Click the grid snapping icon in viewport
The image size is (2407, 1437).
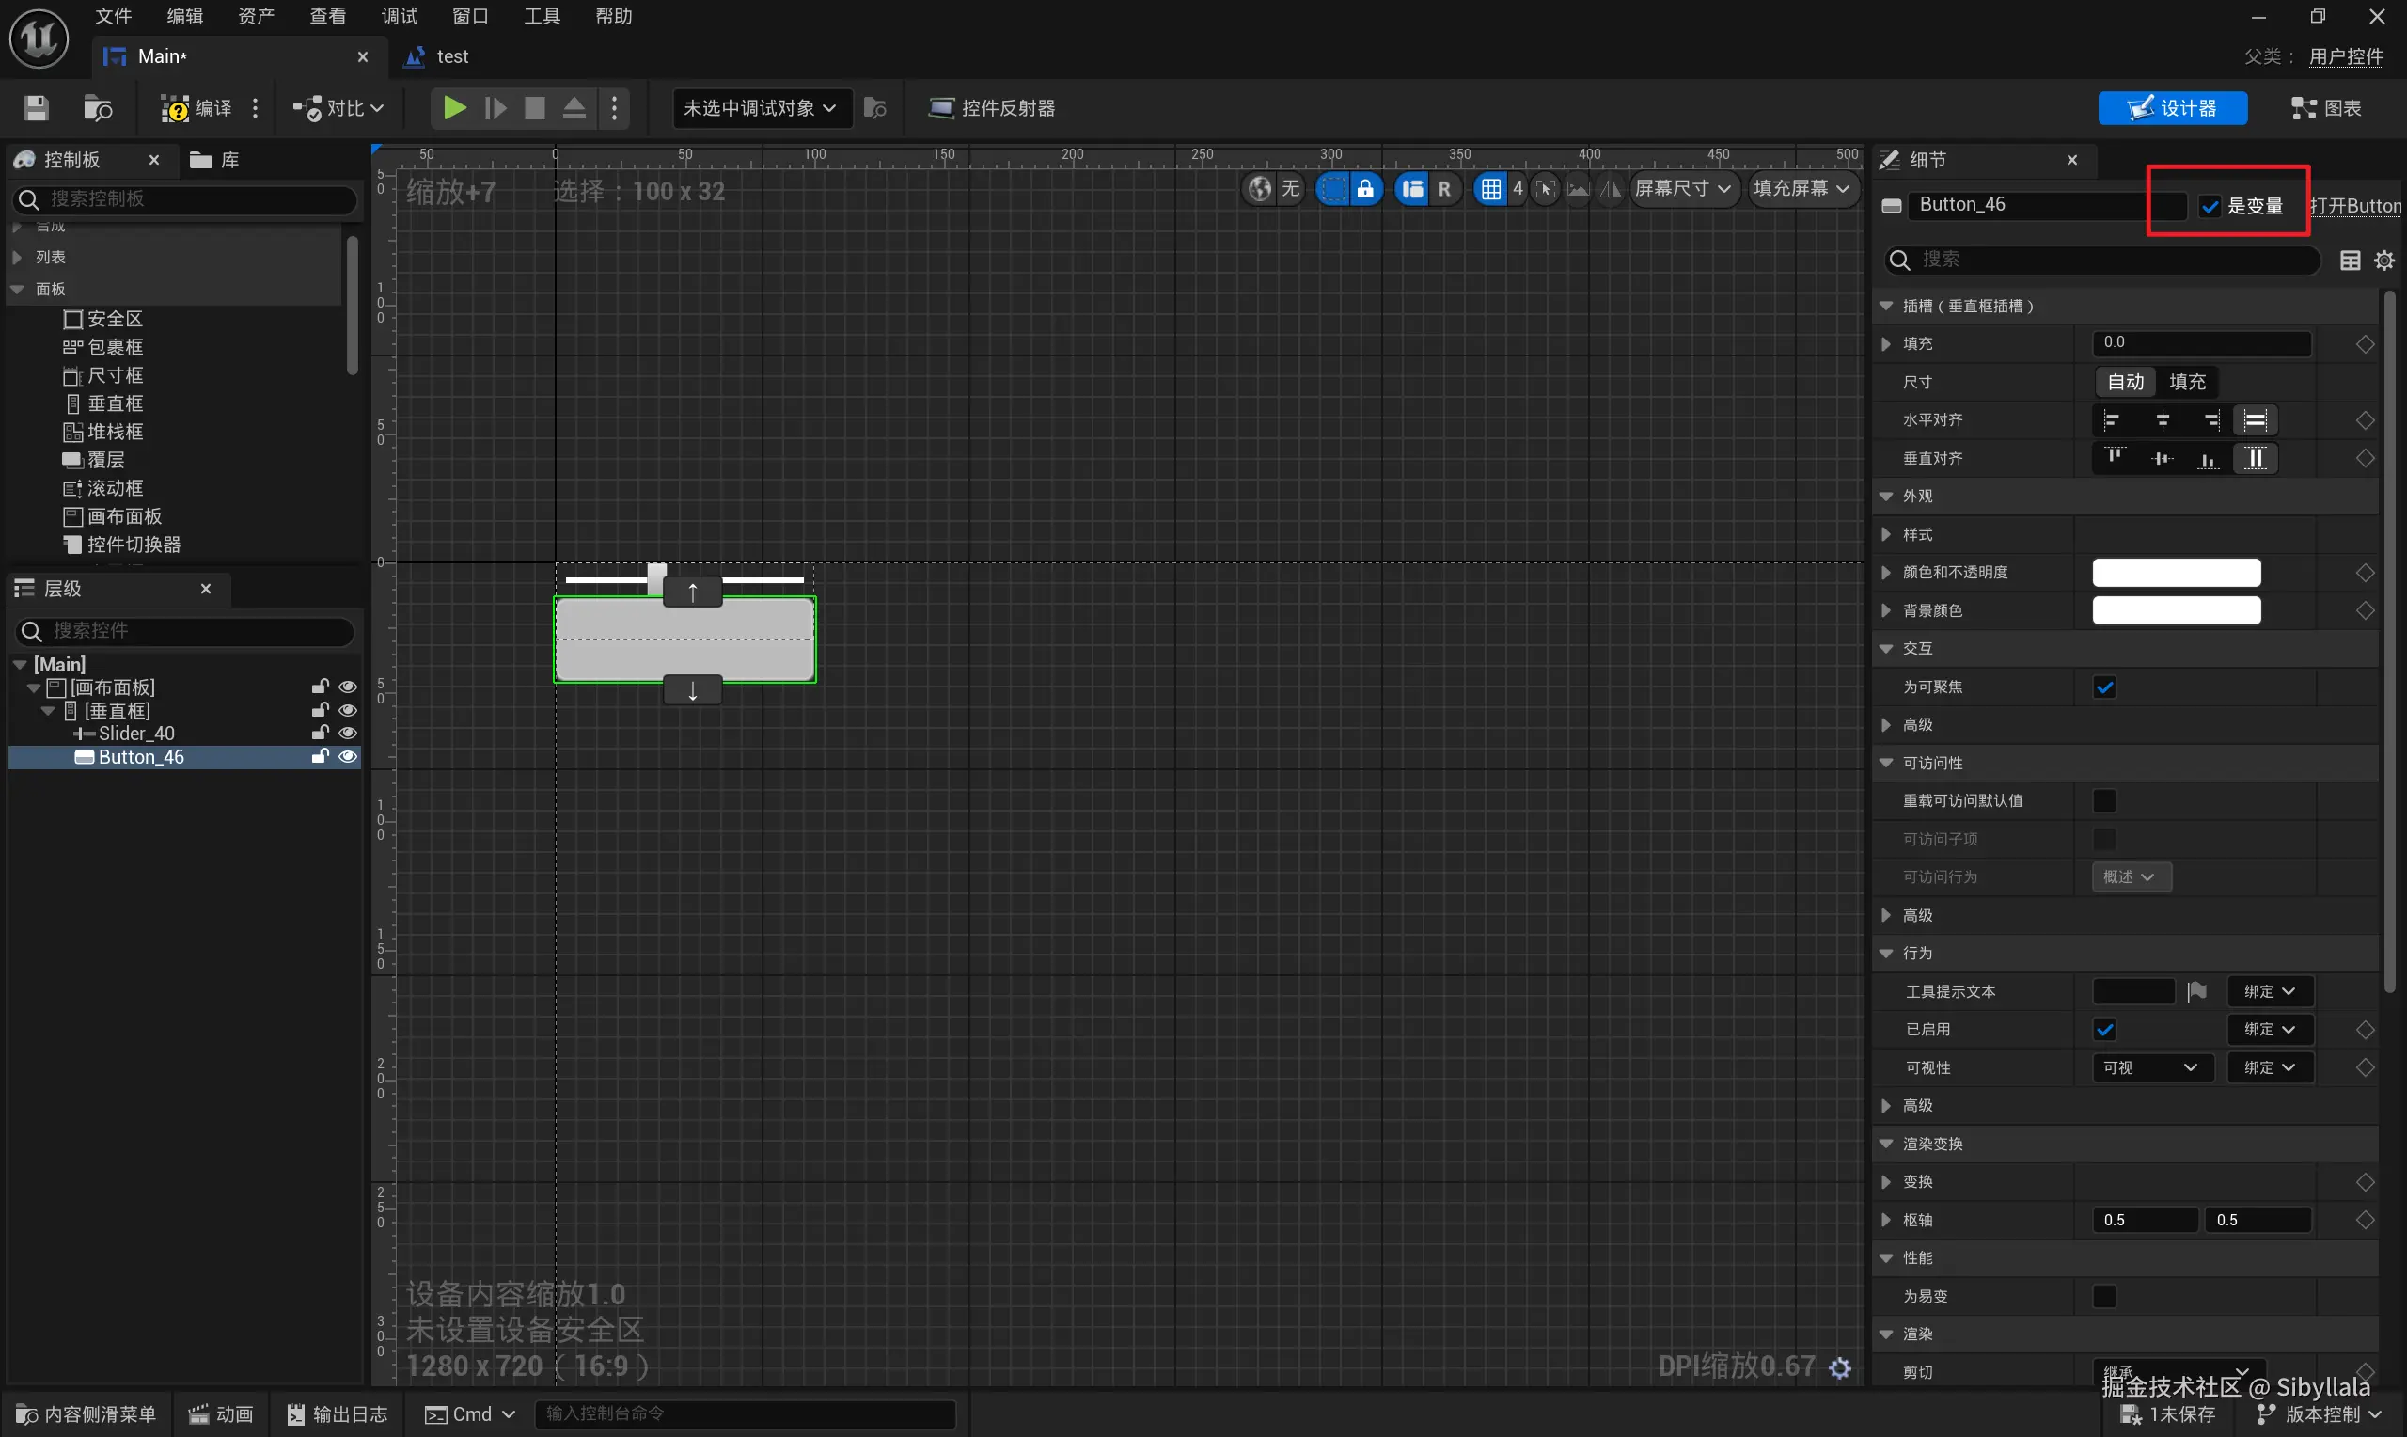coord(1490,189)
